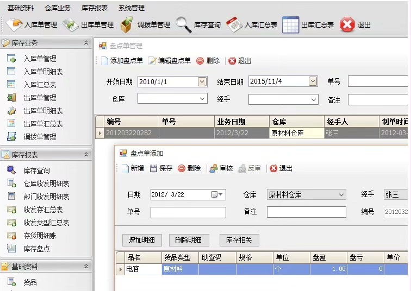The width and height of the screenshot is (411, 291).
Task: Collapse the 库存业务 sidebar panel
Action: [x=86, y=43]
